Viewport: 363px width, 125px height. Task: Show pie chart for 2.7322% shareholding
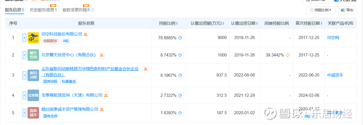point(180,95)
